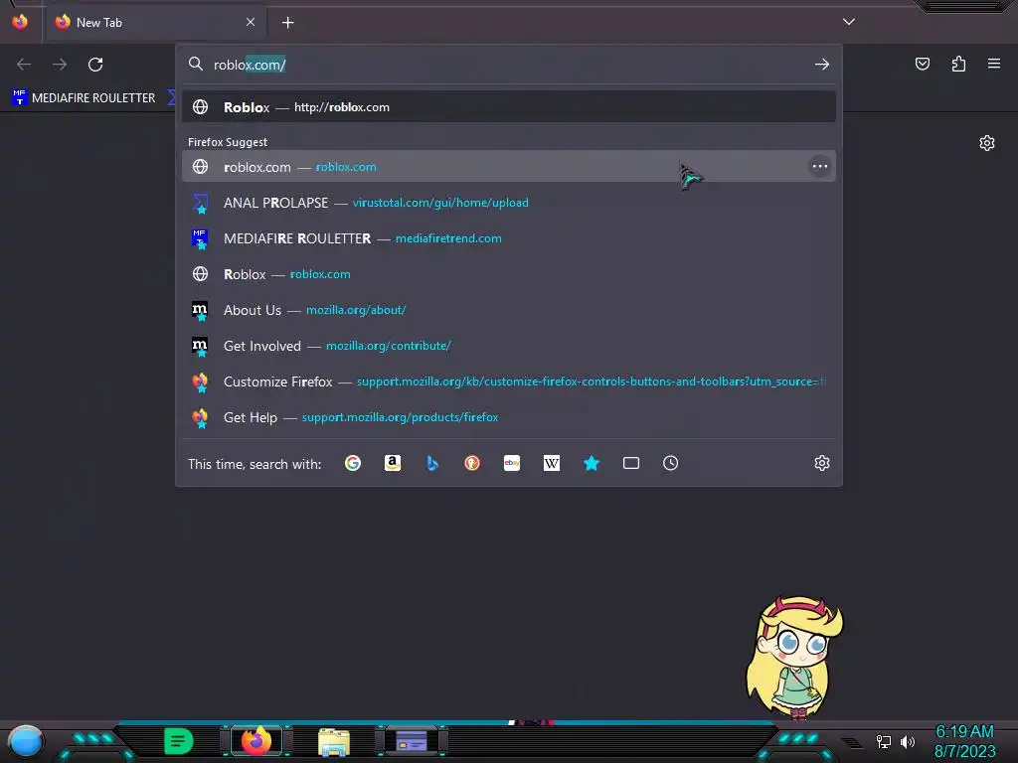Select Roblox http://roblox.com top suggestion

click(x=509, y=107)
